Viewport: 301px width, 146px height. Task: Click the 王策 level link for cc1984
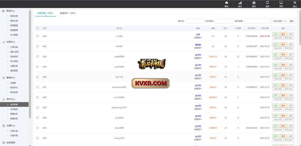[198, 35]
